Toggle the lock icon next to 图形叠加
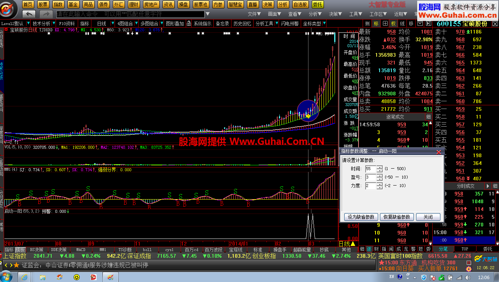This screenshot has height=282, width=499. (189, 24)
